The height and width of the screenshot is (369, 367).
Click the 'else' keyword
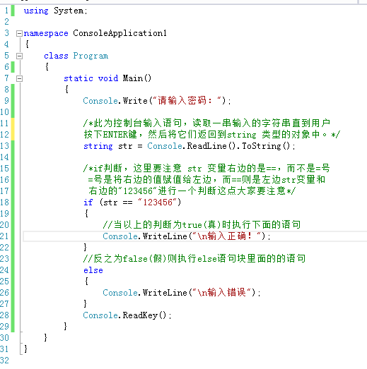[93, 270]
